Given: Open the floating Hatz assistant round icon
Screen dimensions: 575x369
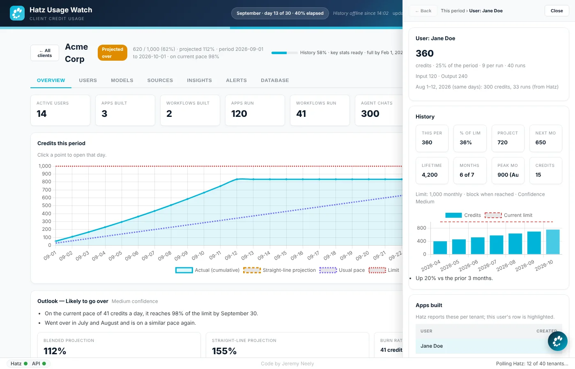Looking at the screenshot, I should (x=558, y=341).
